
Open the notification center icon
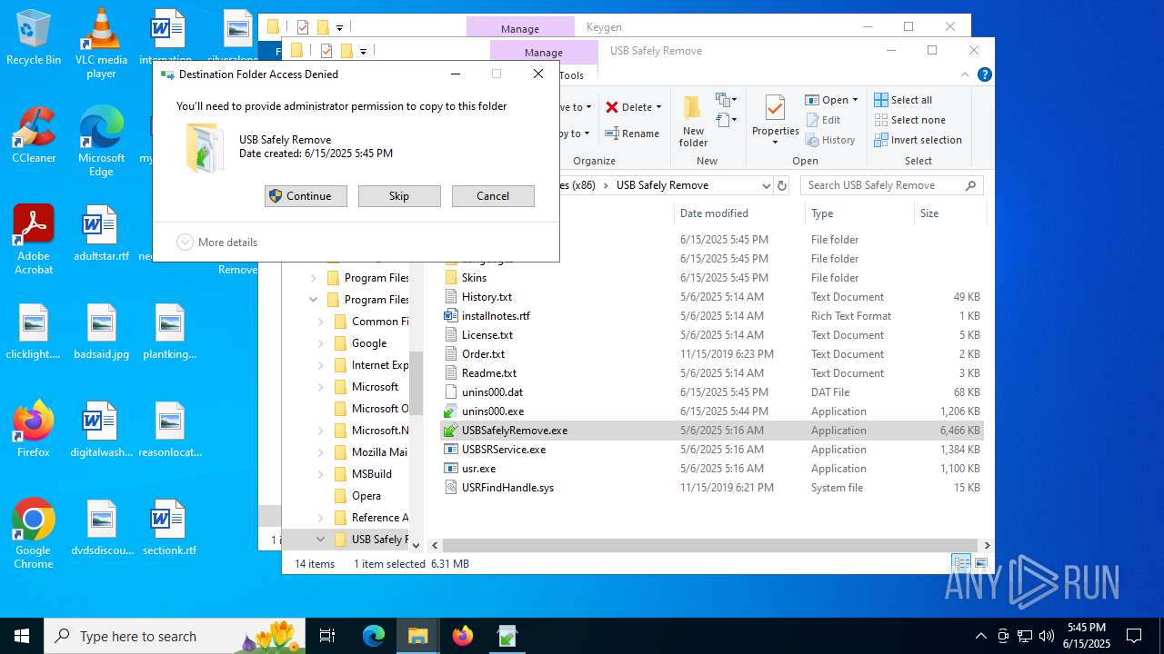(x=1134, y=636)
